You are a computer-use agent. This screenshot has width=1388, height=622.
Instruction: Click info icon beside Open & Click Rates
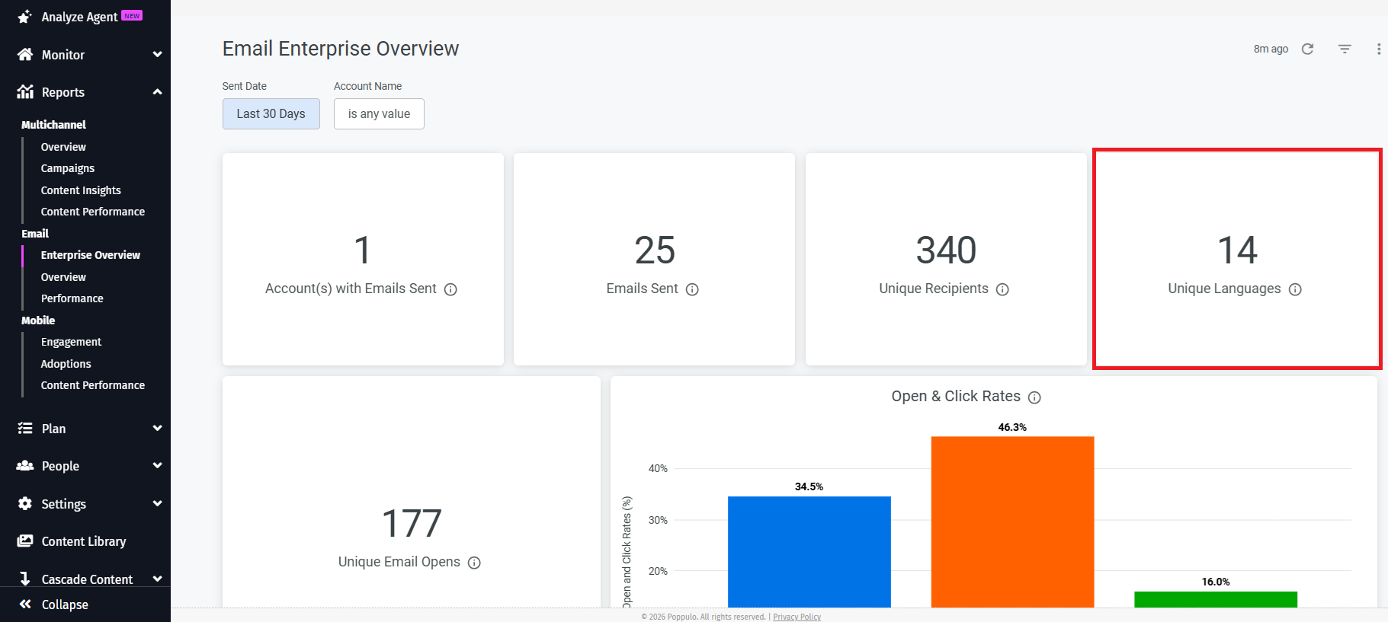1034,397
